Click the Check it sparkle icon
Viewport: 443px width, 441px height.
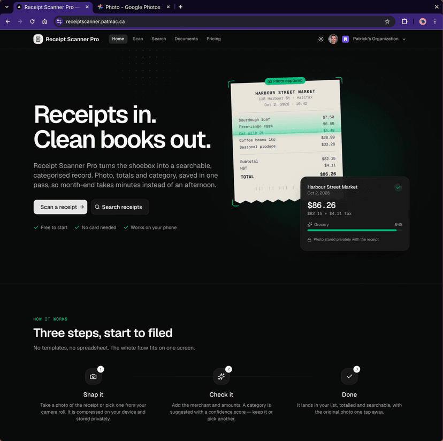[x=221, y=376]
